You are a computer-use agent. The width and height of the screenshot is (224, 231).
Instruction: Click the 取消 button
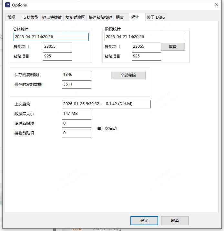coord(175,221)
